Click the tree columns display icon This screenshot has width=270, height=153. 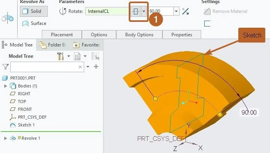tap(77, 56)
